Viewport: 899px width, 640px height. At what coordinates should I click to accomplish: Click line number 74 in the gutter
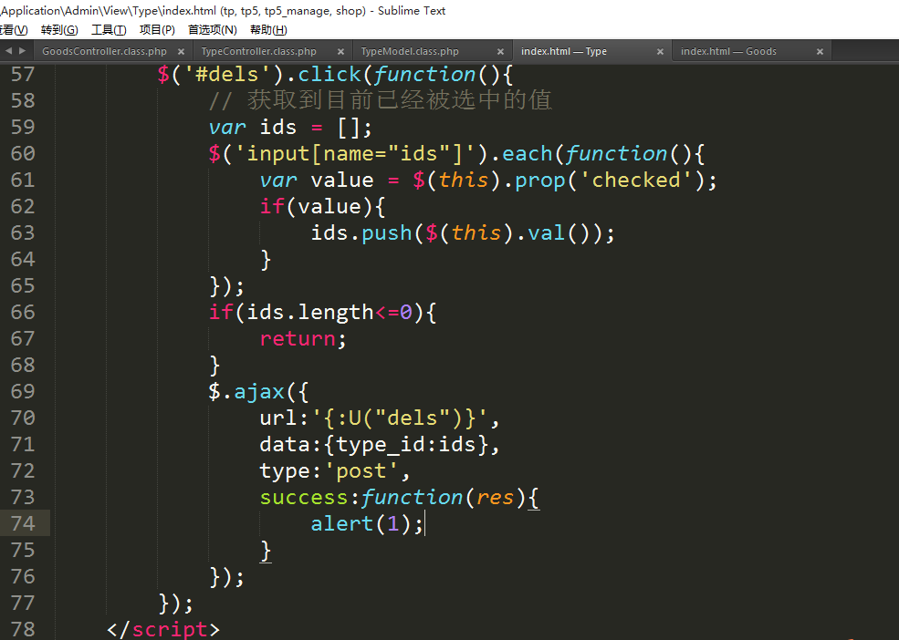pyautogui.click(x=23, y=523)
